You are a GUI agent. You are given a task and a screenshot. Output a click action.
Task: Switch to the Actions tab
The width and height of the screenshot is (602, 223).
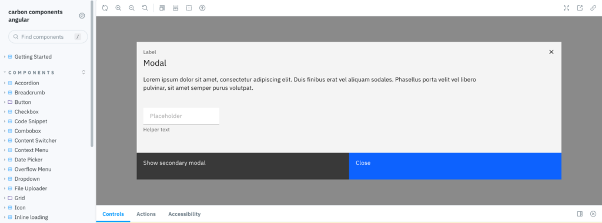click(146, 214)
